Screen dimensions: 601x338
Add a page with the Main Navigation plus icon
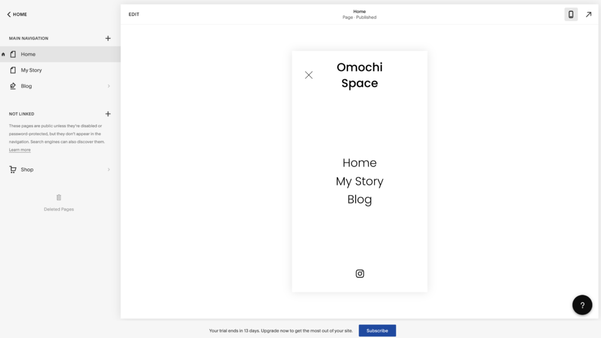[x=108, y=38]
